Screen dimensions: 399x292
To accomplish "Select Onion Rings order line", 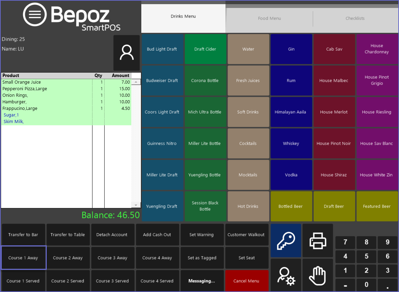I will (x=66, y=95).
